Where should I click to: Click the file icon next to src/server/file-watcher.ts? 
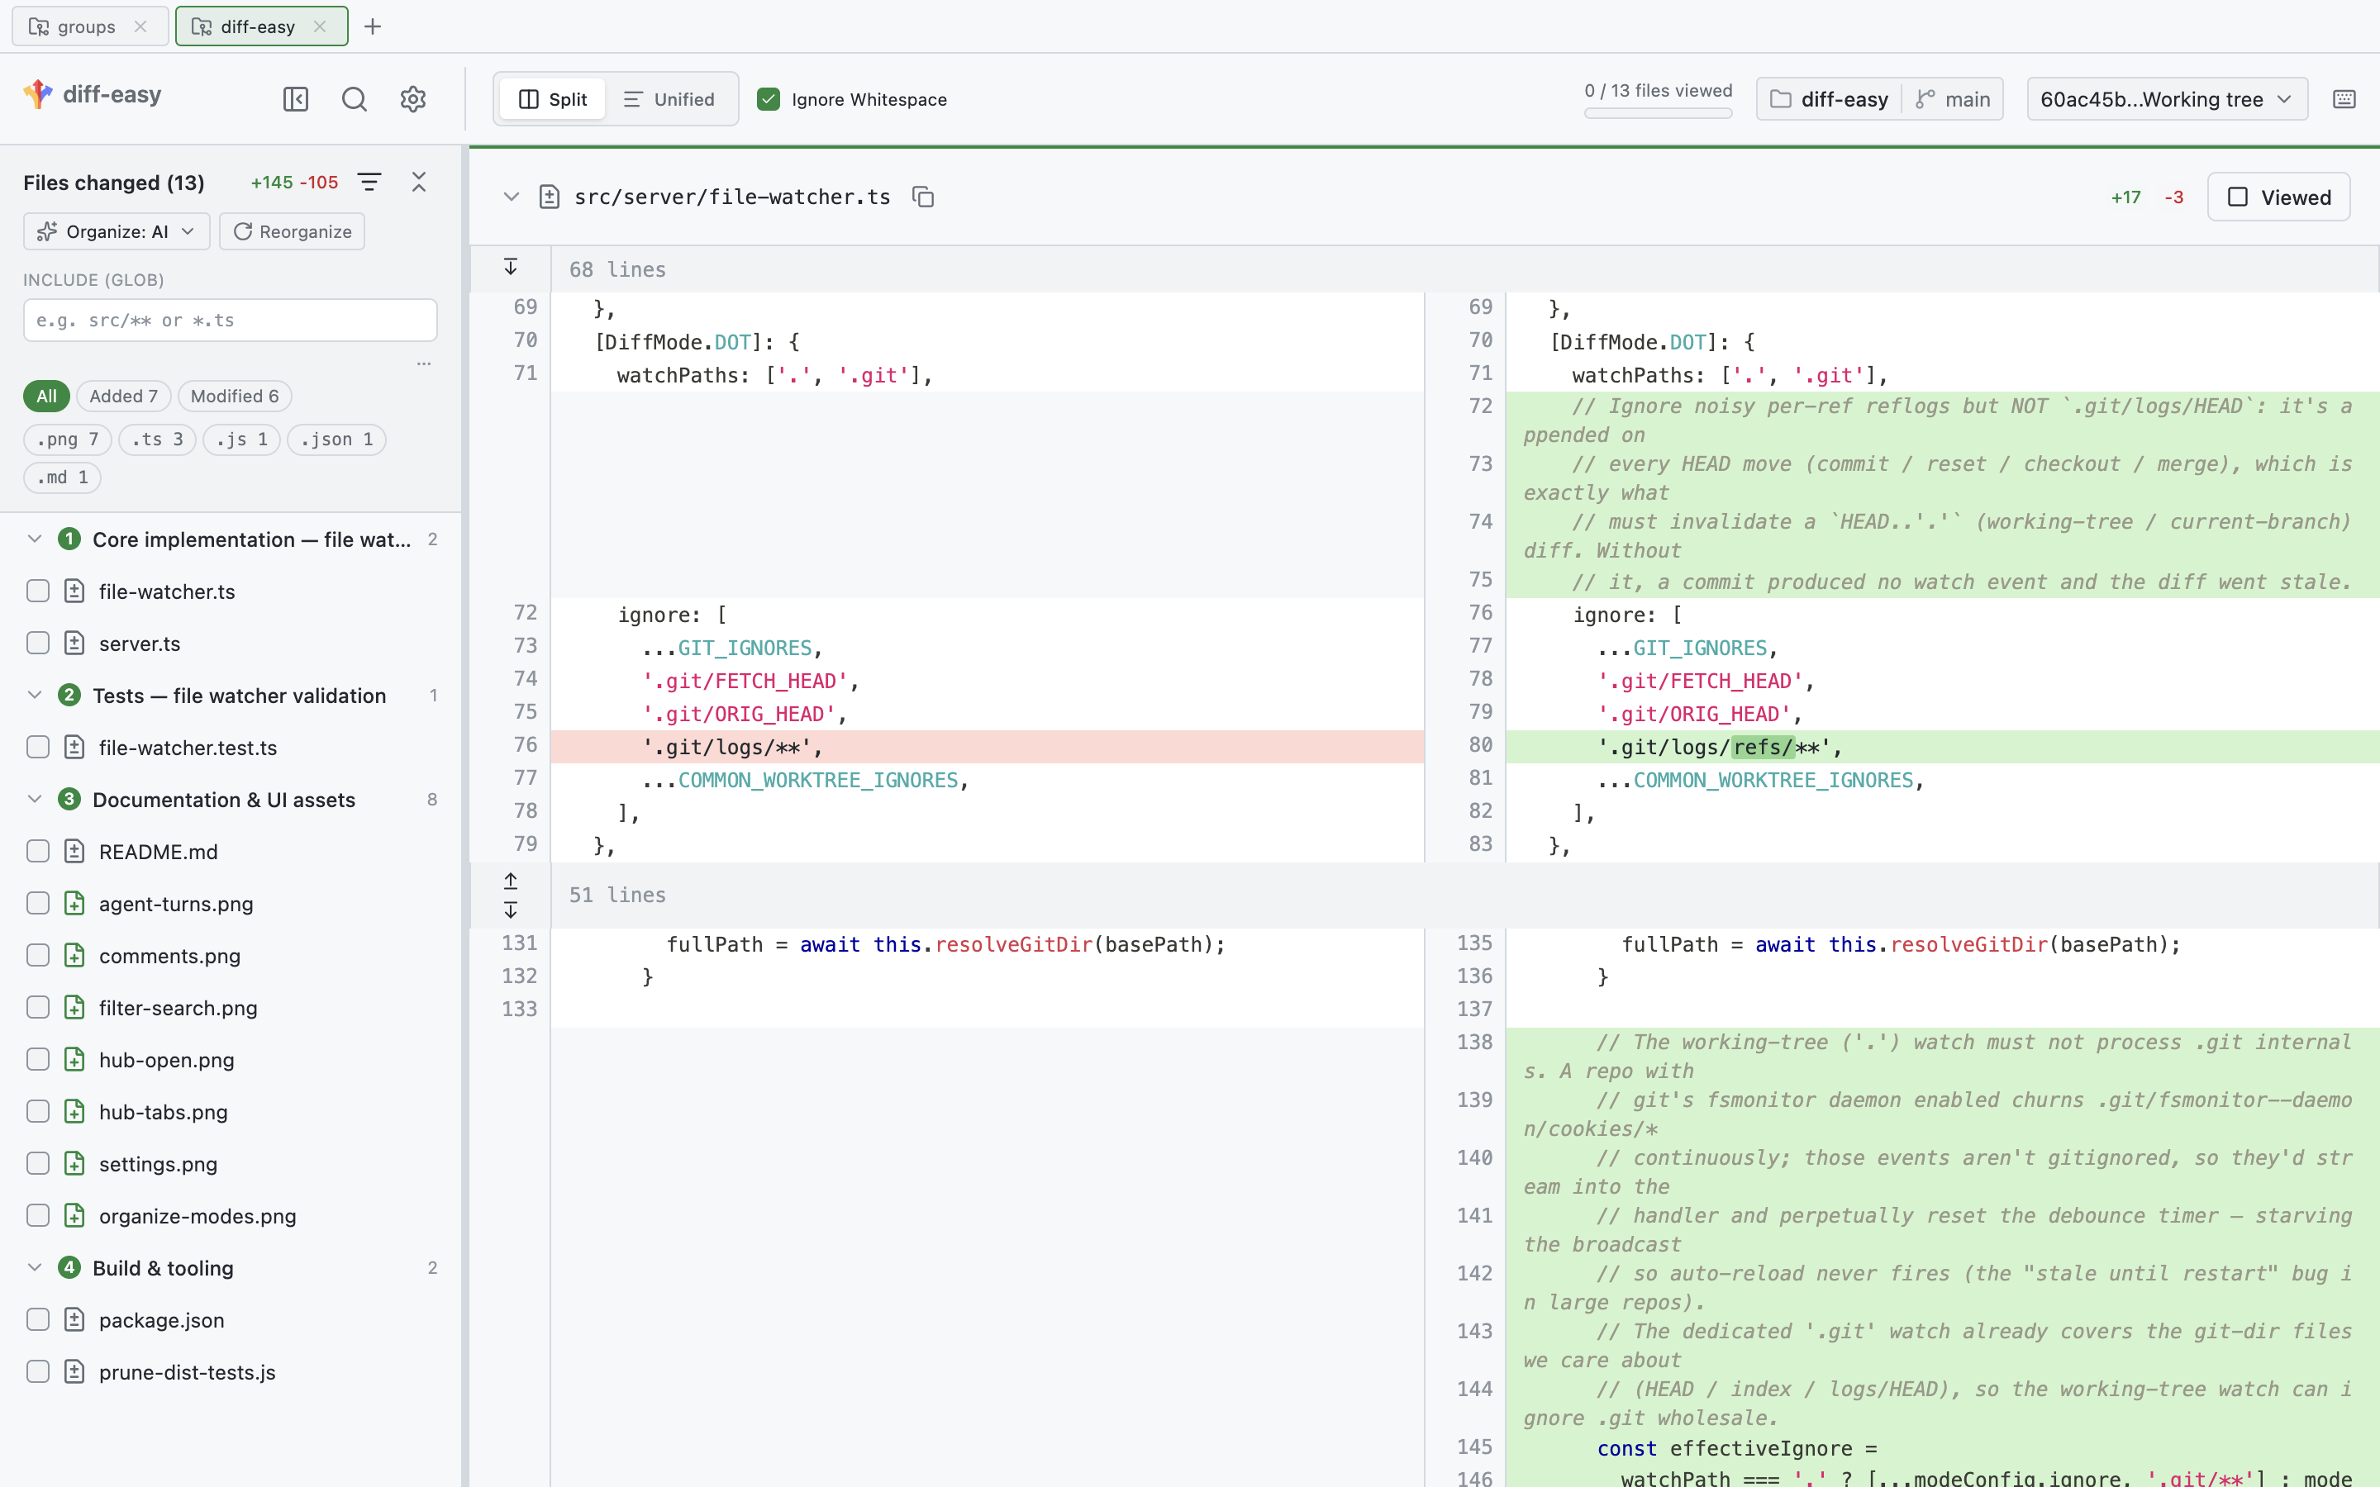pos(550,197)
